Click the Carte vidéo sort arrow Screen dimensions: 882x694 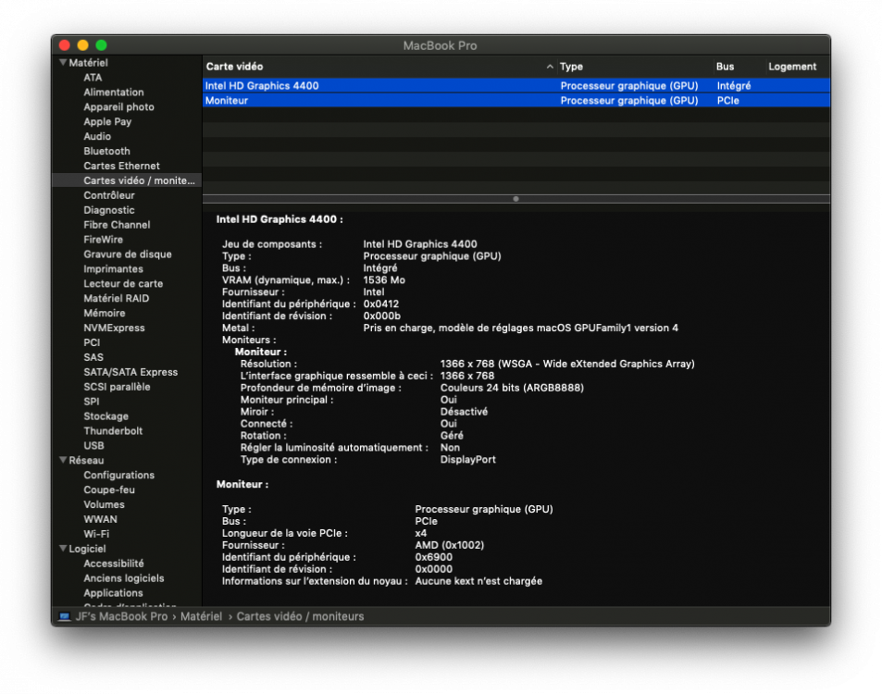click(550, 67)
